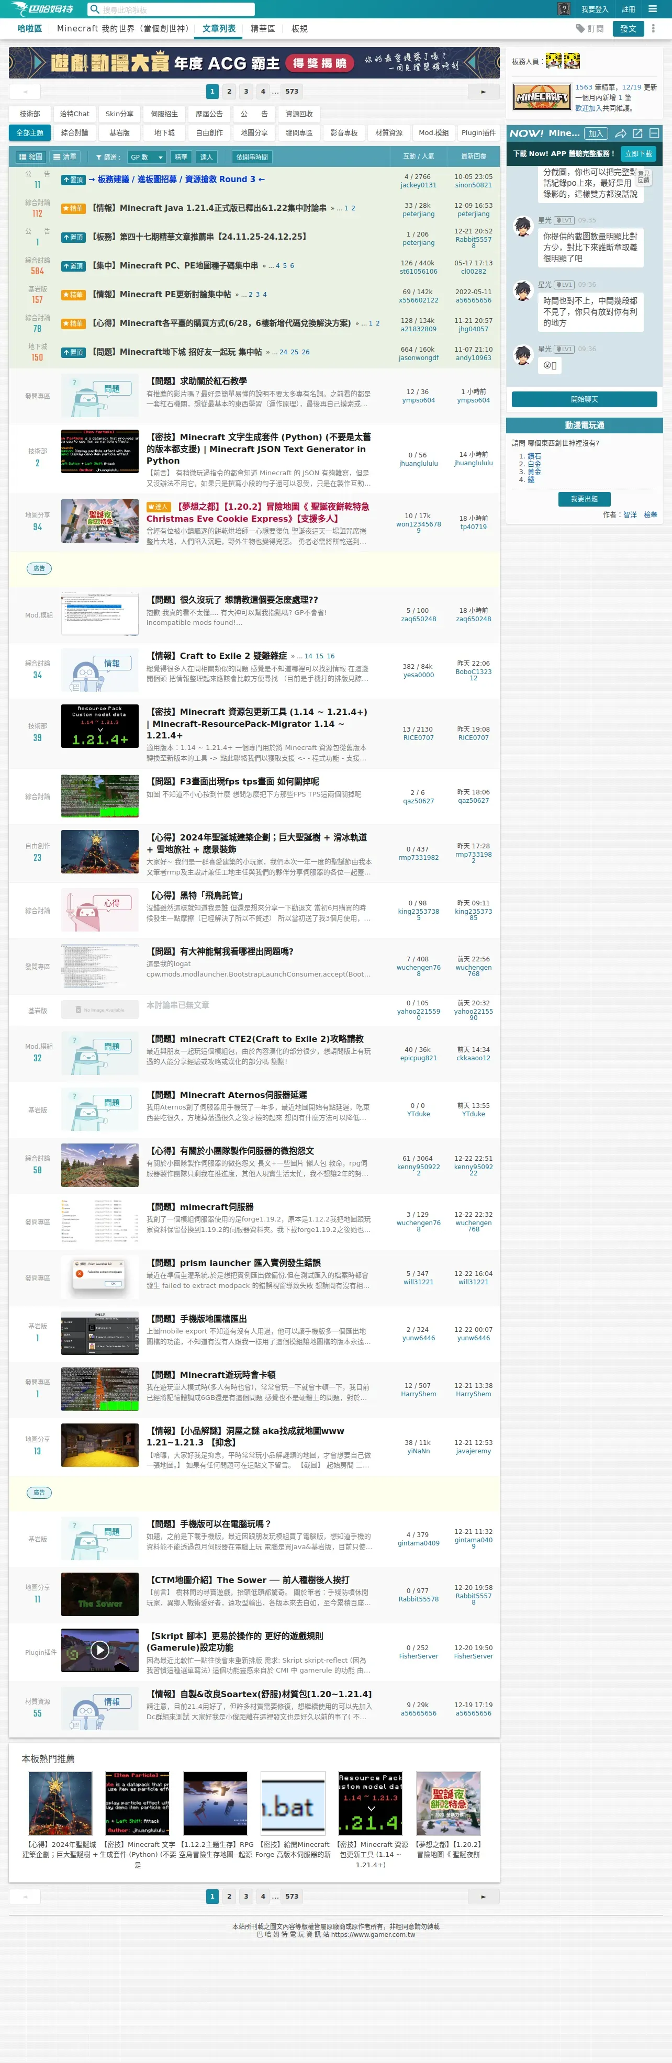Click the Minecraft board emblem image
This screenshot has width=672, height=2063.
[542, 97]
